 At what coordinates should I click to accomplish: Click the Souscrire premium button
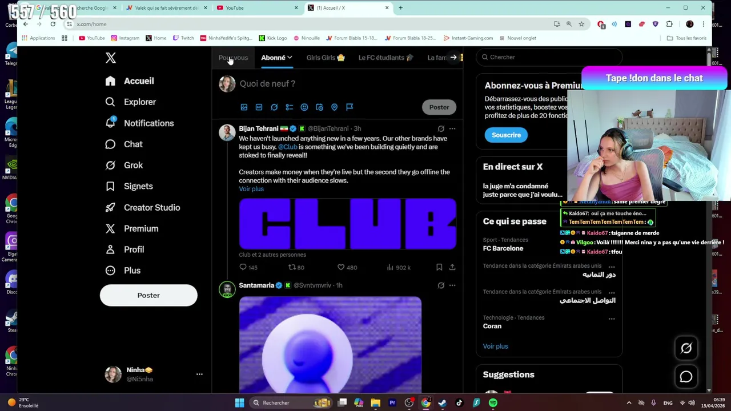click(x=506, y=135)
